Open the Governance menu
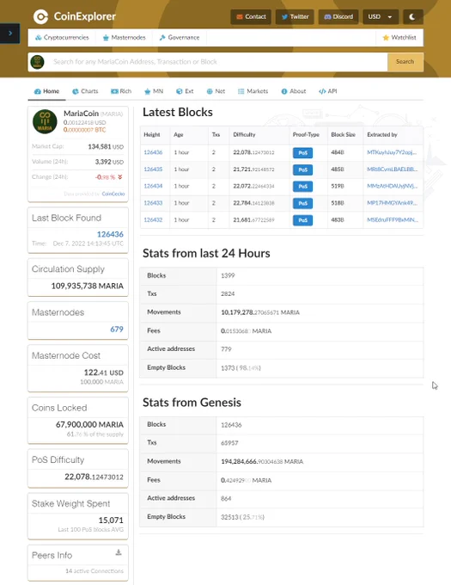The image size is (451, 585). 180,38
